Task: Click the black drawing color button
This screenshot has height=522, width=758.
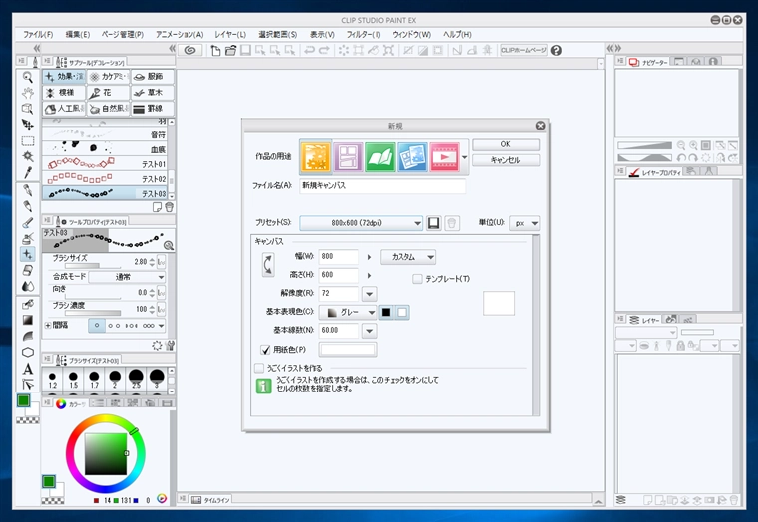Action: 386,312
